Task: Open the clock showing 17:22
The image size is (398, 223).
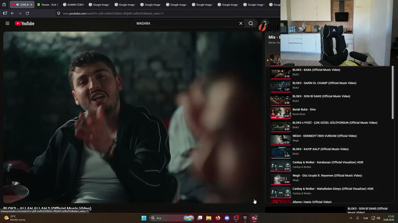Action: click(389, 218)
